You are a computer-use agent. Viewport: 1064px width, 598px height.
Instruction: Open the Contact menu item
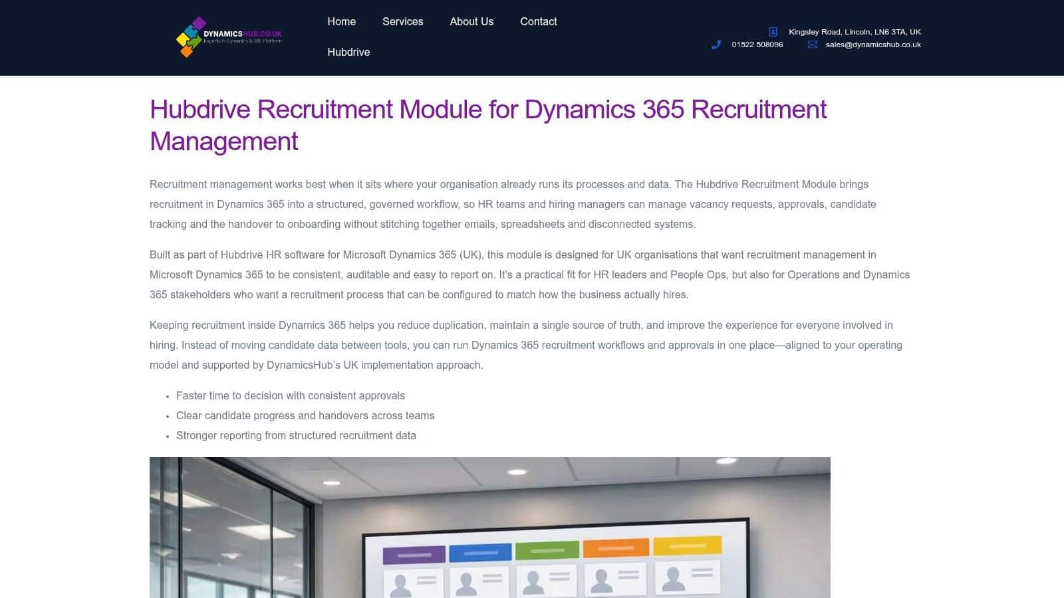pyautogui.click(x=539, y=21)
